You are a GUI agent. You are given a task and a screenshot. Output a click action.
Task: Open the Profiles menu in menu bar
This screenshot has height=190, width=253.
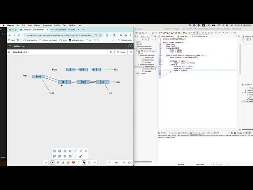pyautogui.click(x=57, y=25)
